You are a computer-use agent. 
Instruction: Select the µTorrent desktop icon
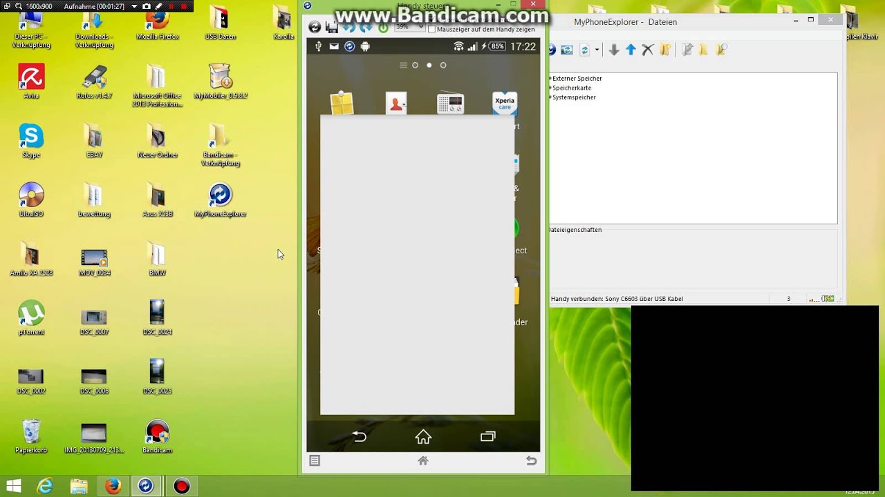tap(31, 318)
